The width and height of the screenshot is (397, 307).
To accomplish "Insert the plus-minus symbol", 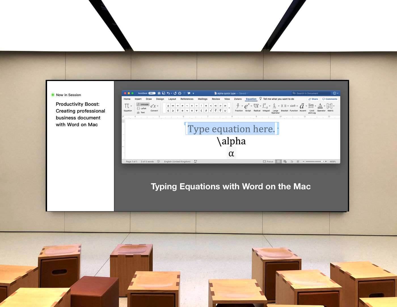I will [x=168, y=106].
